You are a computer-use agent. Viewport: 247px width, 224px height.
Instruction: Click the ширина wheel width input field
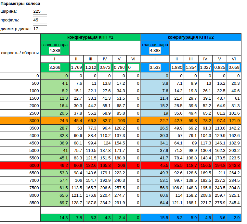pos(40,11)
